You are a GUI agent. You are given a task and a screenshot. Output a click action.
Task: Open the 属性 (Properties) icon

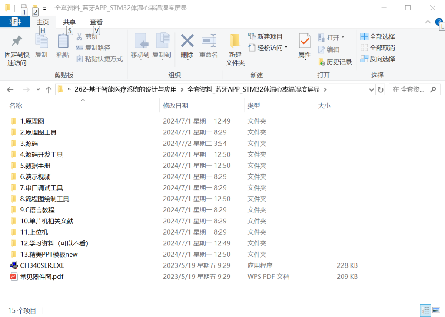(304, 46)
